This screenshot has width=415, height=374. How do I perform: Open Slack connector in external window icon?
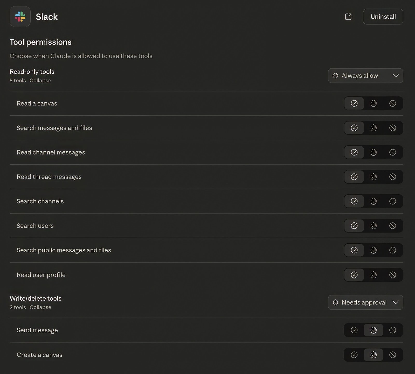point(348,17)
